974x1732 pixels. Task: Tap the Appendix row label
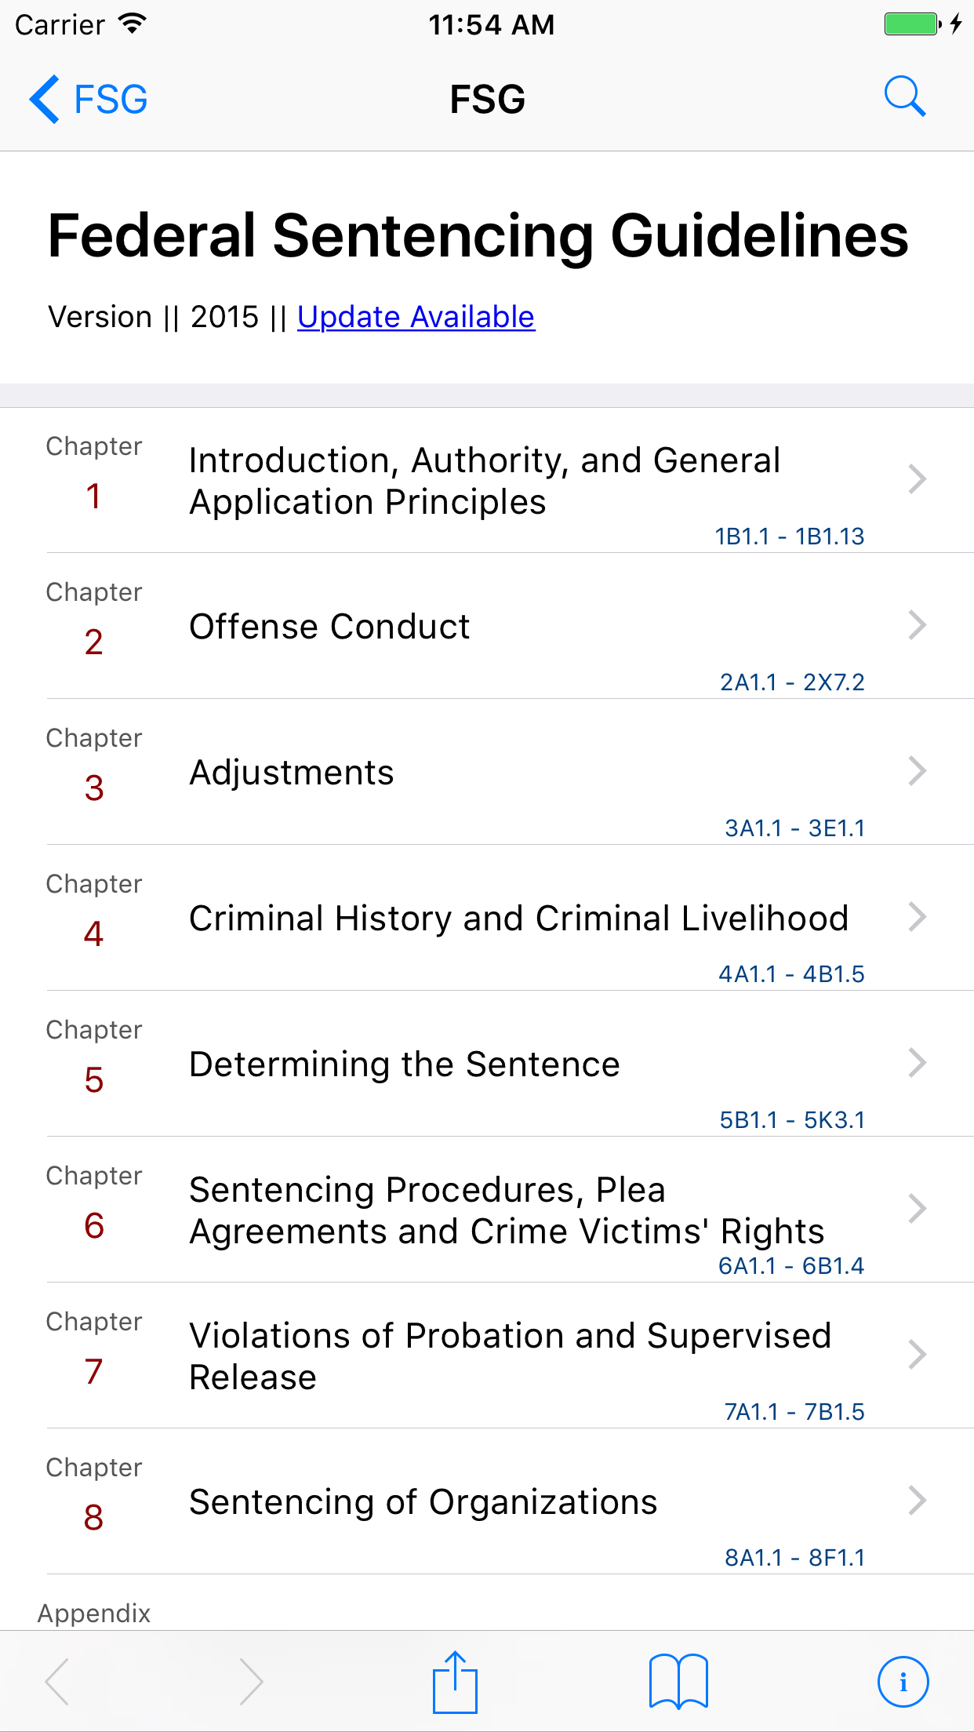pos(94,1613)
